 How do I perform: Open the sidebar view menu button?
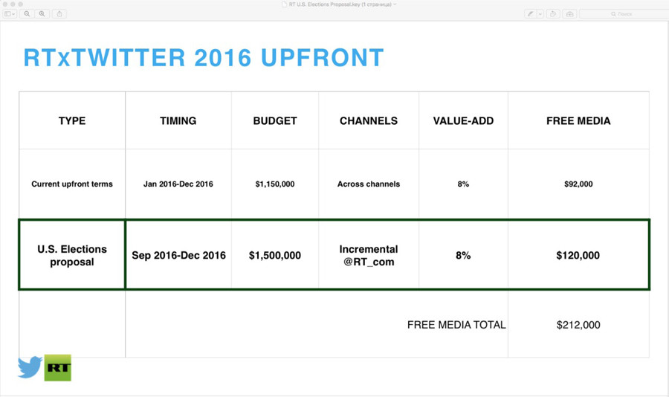(x=10, y=13)
